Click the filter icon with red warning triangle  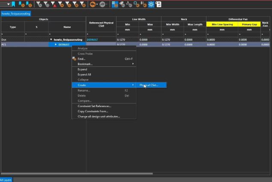(54, 4)
